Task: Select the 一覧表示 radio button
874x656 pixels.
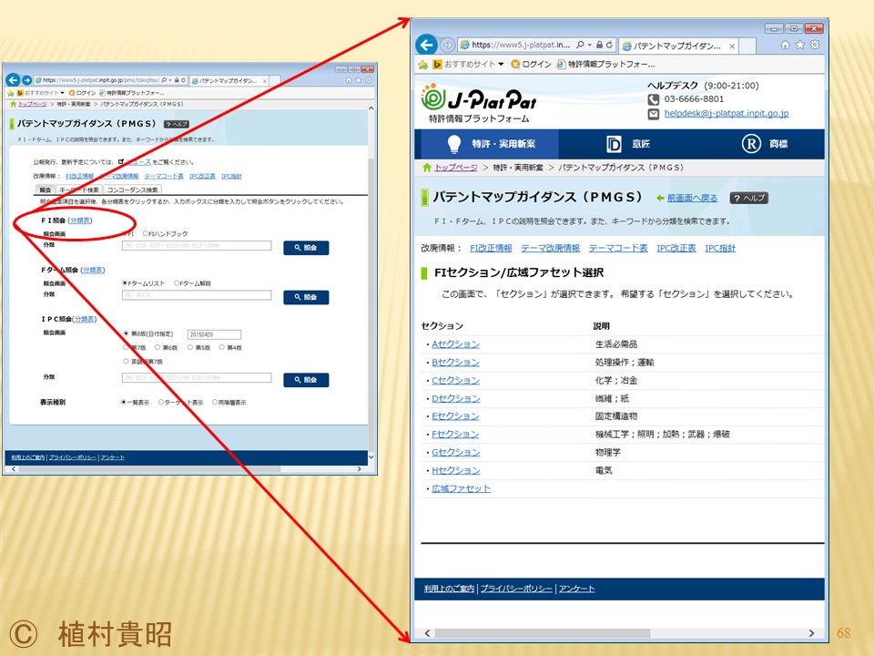Action: pyautogui.click(x=124, y=402)
